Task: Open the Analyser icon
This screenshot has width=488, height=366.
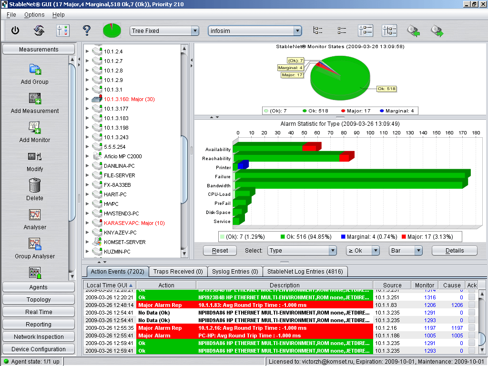Action: (x=35, y=215)
